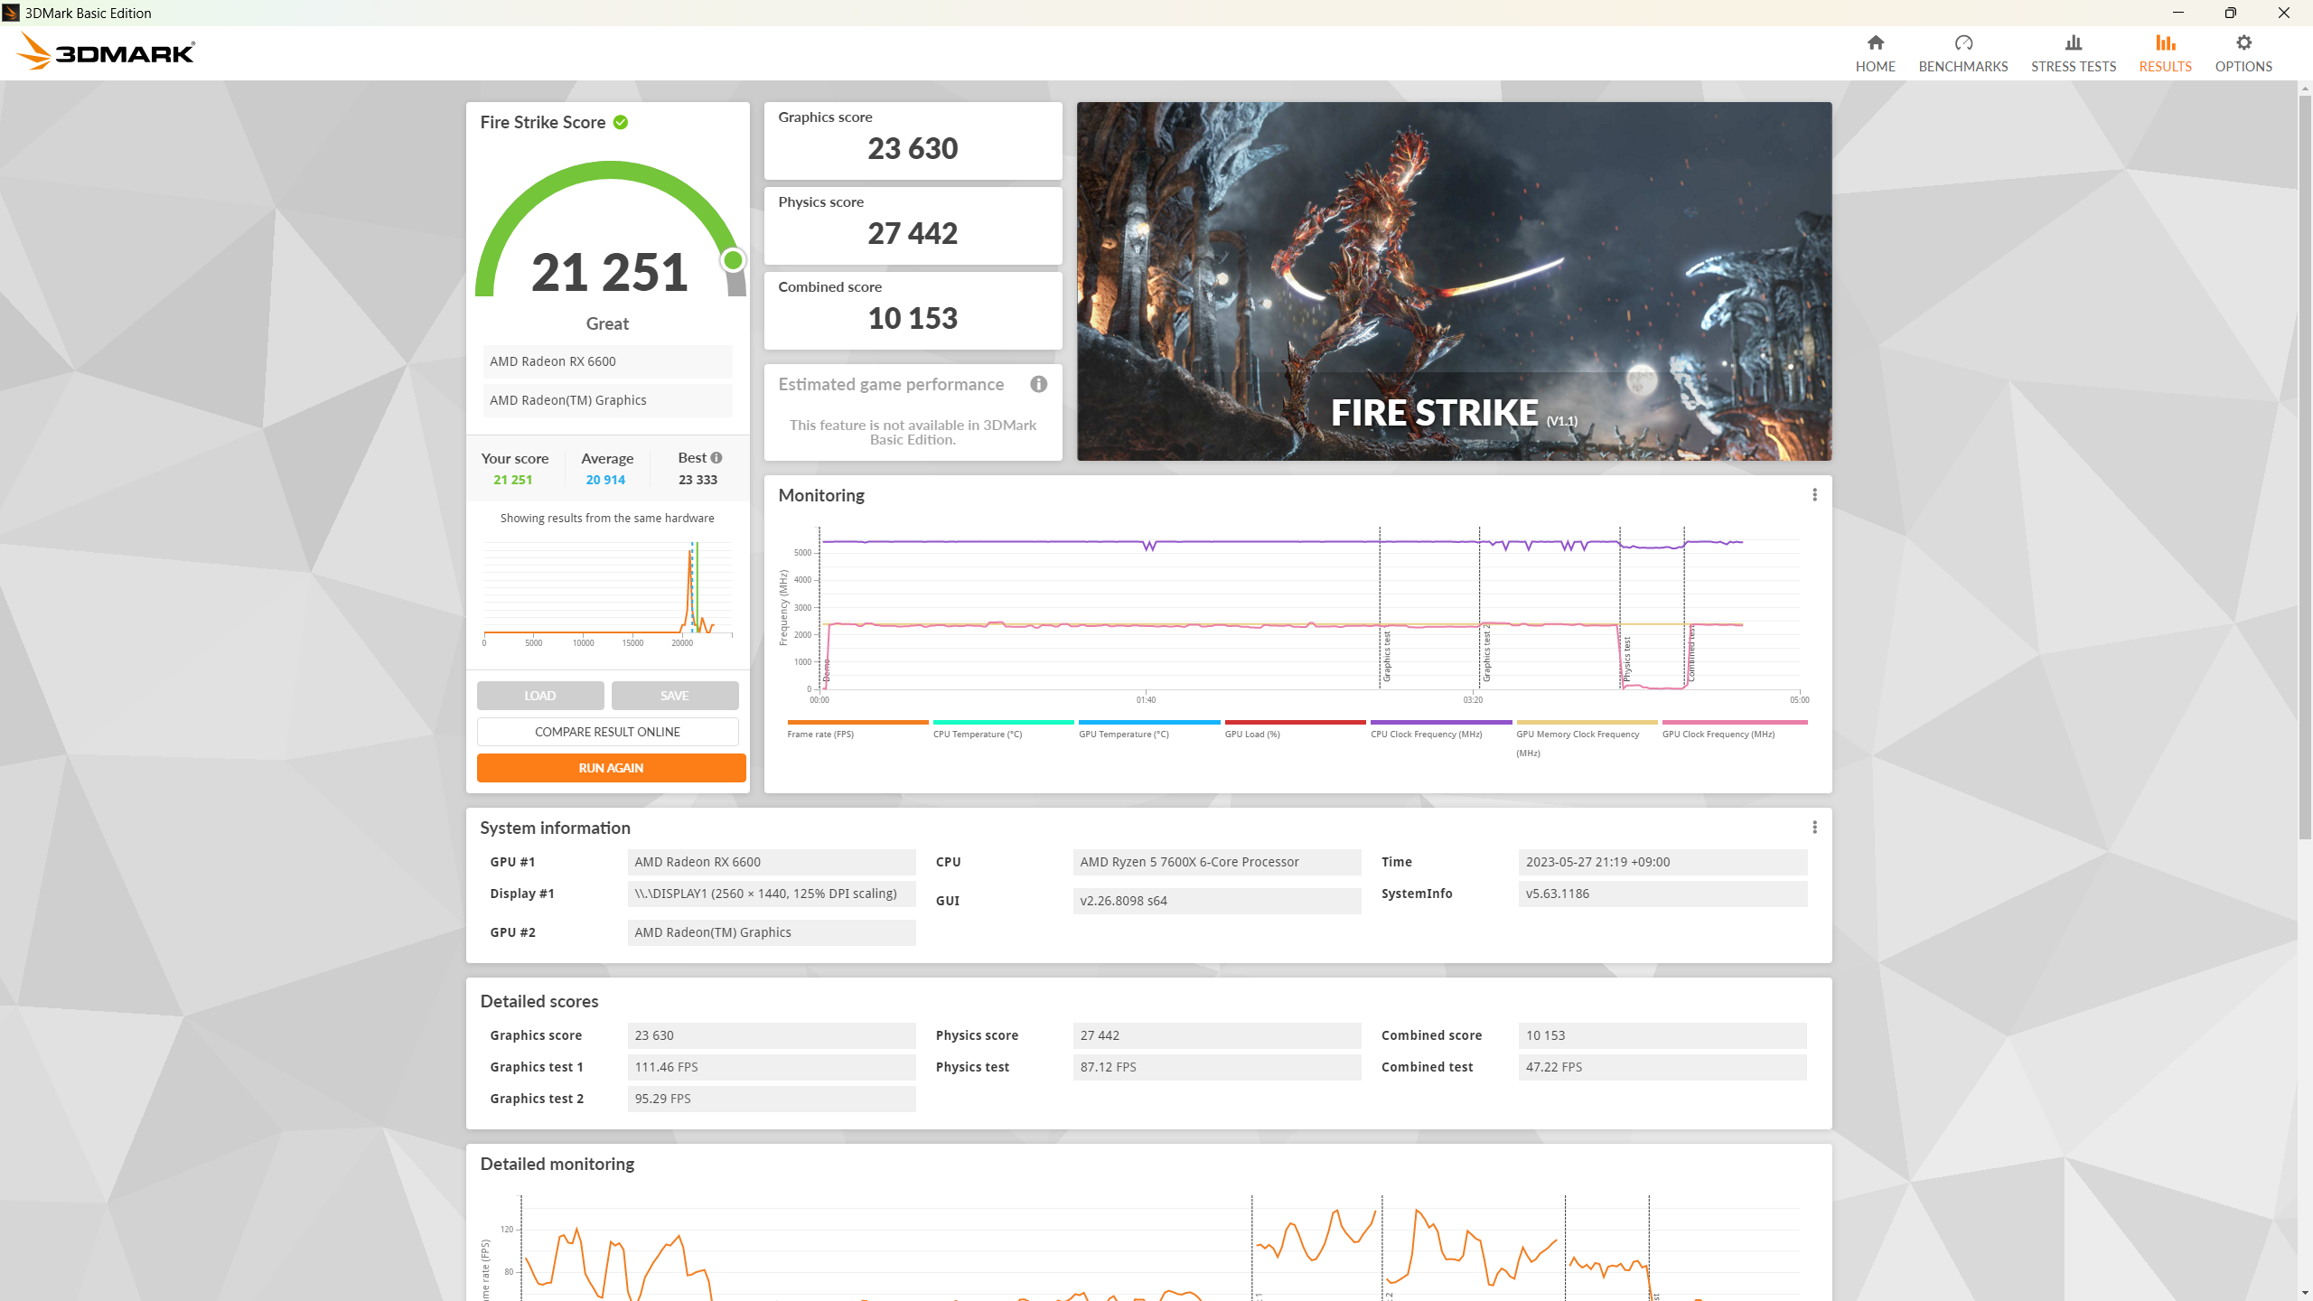Click Graphics test 1 value 111.46 FPS
This screenshot has height=1301, width=2313.
pos(772,1067)
